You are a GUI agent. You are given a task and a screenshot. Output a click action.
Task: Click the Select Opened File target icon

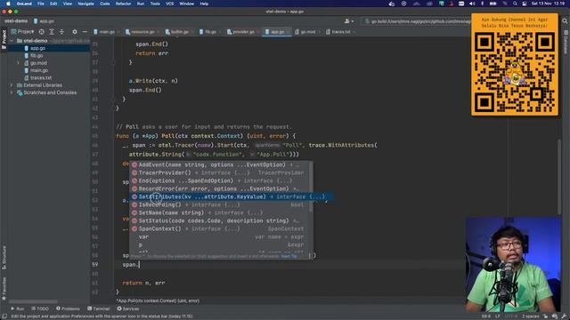tap(42, 32)
